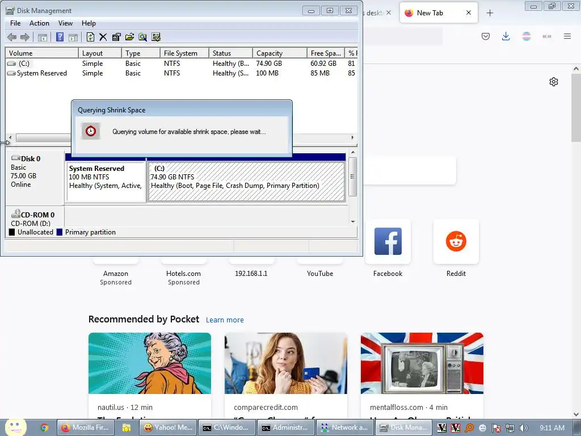Screen dimensions: 581x436
Task: Open Chrome from the taskbar
Action: point(44,428)
